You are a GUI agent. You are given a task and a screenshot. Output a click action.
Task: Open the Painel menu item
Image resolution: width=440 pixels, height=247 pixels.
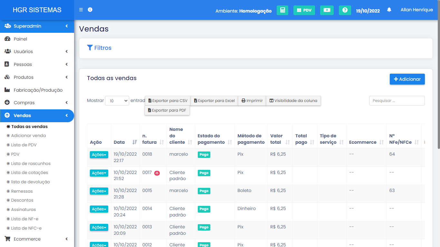click(20, 39)
